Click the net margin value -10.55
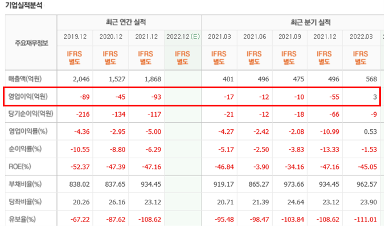The width and height of the screenshot is (385, 226). click(80, 150)
